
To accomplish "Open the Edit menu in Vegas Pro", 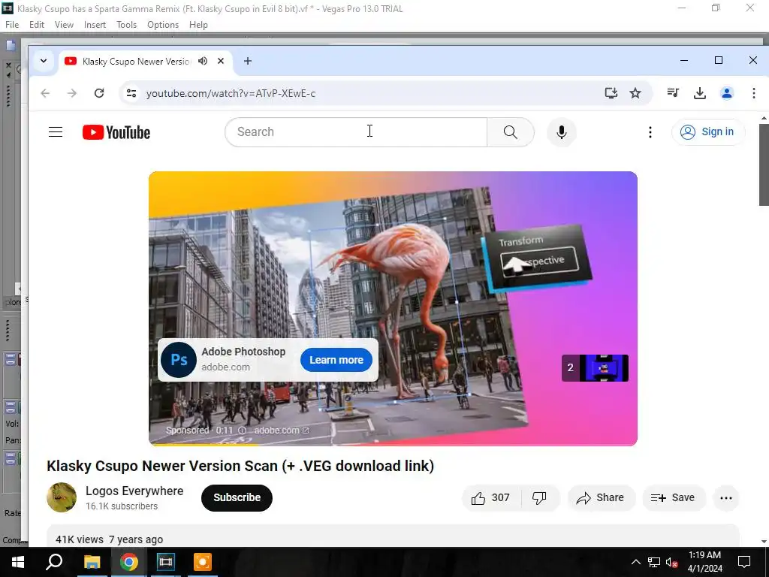I will click(37, 25).
